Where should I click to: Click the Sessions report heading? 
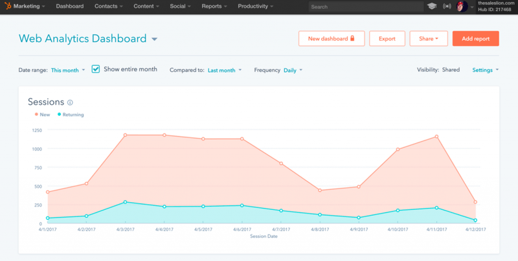pos(46,102)
